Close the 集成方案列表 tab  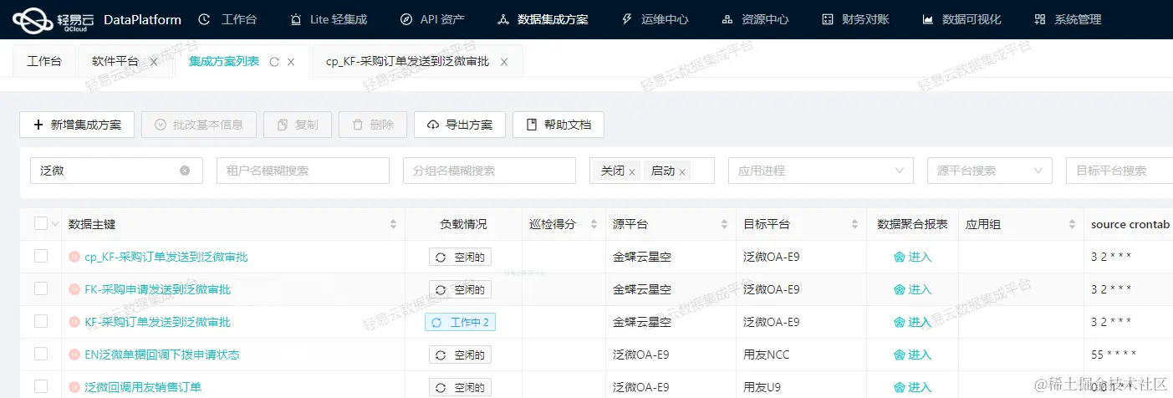tap(291, 62)
